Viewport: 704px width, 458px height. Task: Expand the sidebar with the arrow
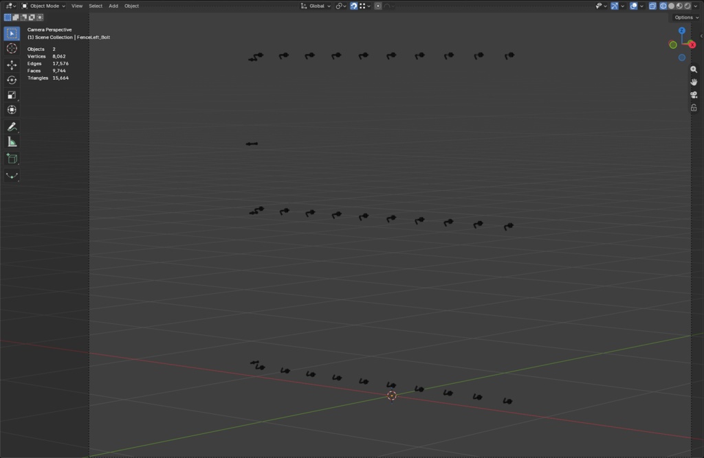point(701,36)
